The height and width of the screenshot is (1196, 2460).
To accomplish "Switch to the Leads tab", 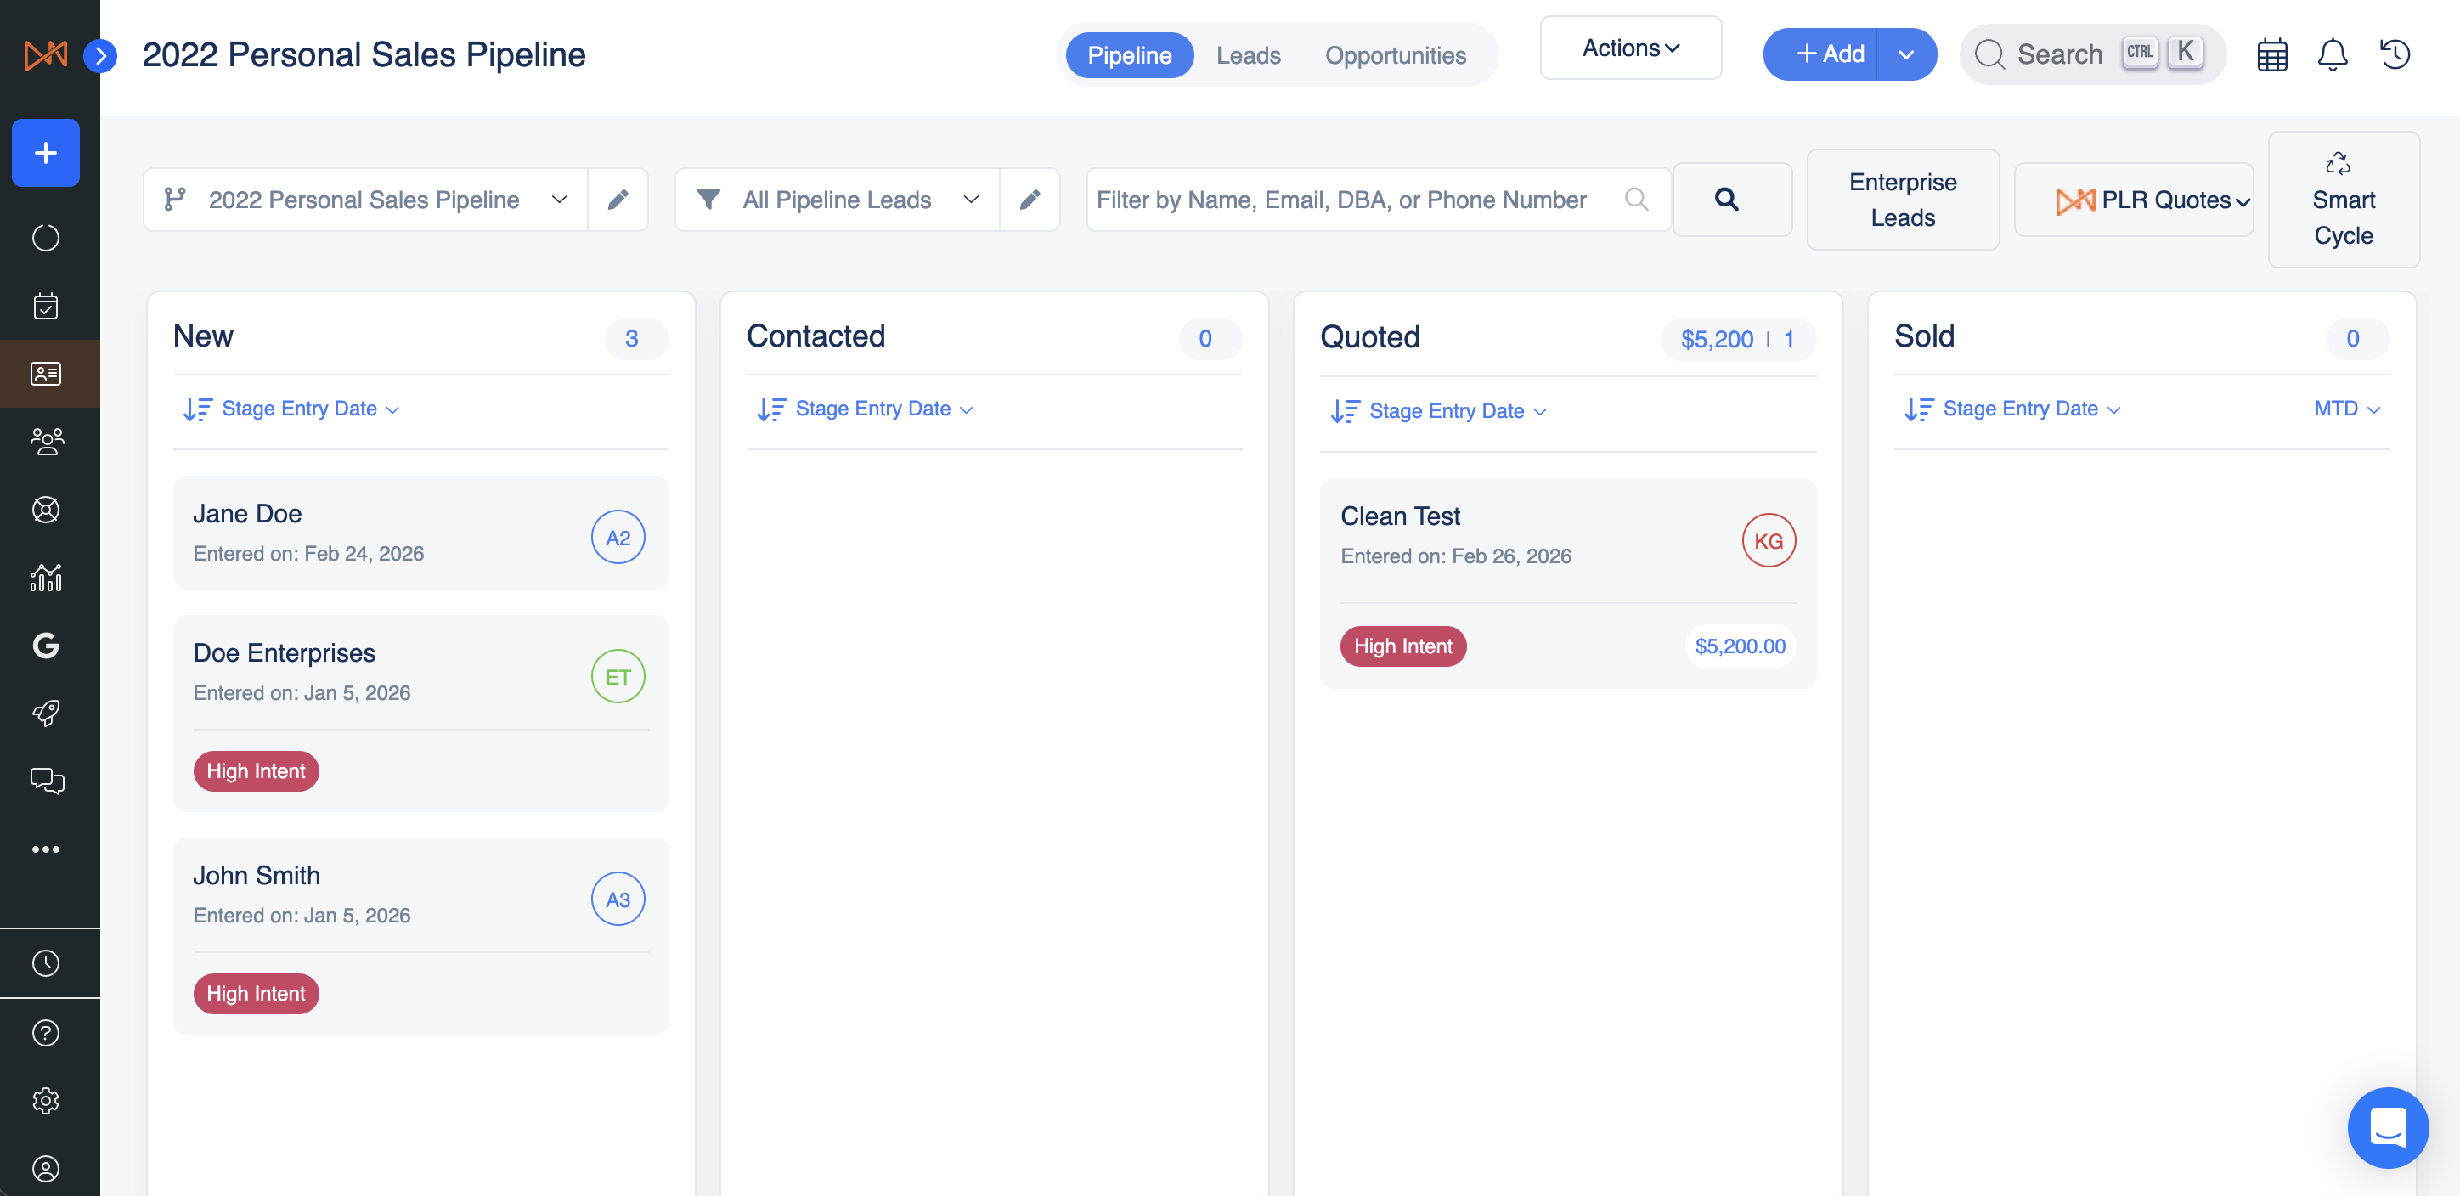I will click(x=1247, y=55).
